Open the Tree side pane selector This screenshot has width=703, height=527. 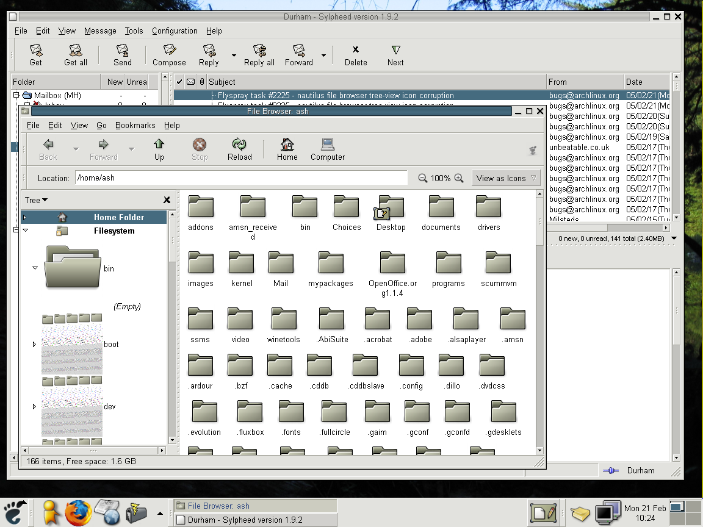pos(36,200)
